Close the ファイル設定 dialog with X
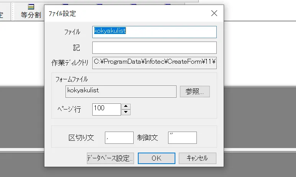Image resolution: width=296 pixels, height=177 pixels. click(214, 13)
